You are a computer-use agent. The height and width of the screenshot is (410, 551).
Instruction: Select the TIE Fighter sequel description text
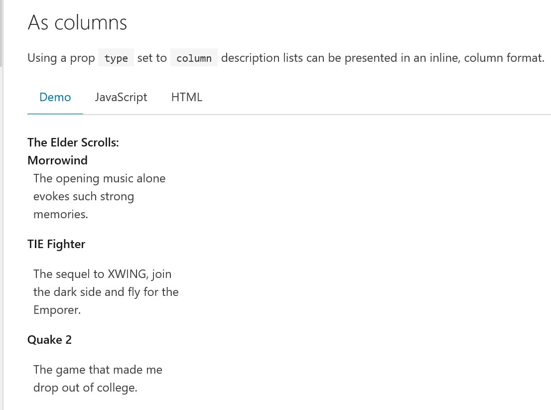(x=106, y=291)
